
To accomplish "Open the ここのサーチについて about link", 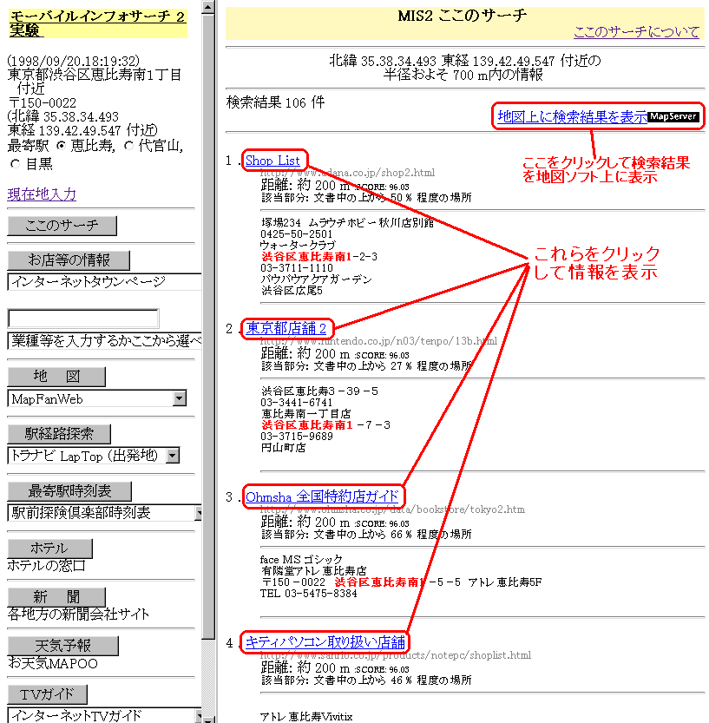I will click(635, 31).
